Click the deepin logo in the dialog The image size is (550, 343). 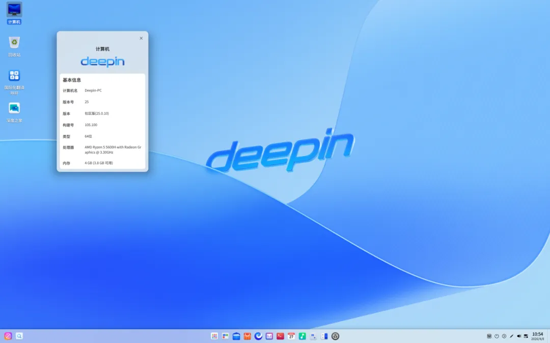(102, 62)
